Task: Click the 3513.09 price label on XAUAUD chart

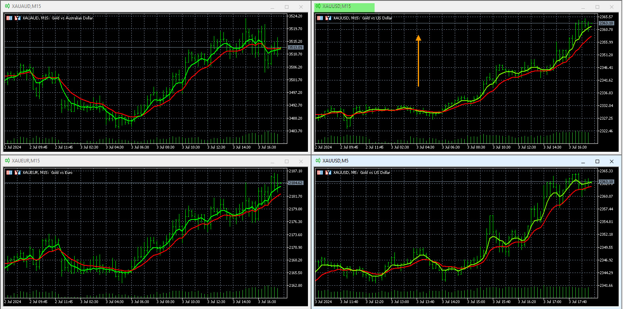Action: [296, 48]
